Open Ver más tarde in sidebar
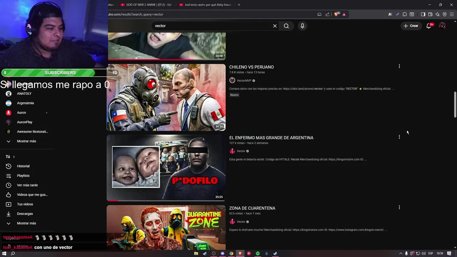 (x=27, y=185)
